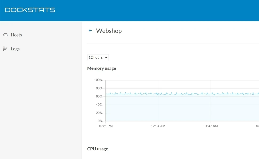Click the Logs lines icon
The width and height of the screenshot is (259, 159).
pos(5,49)
